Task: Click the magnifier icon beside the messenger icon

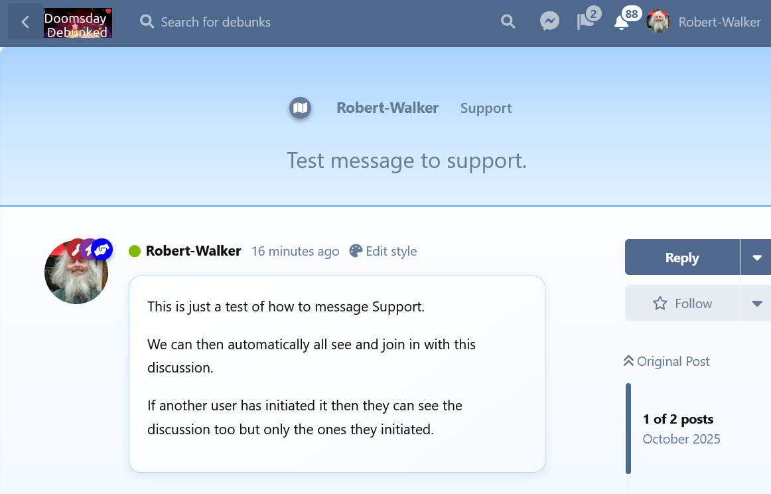Action: 508,22
